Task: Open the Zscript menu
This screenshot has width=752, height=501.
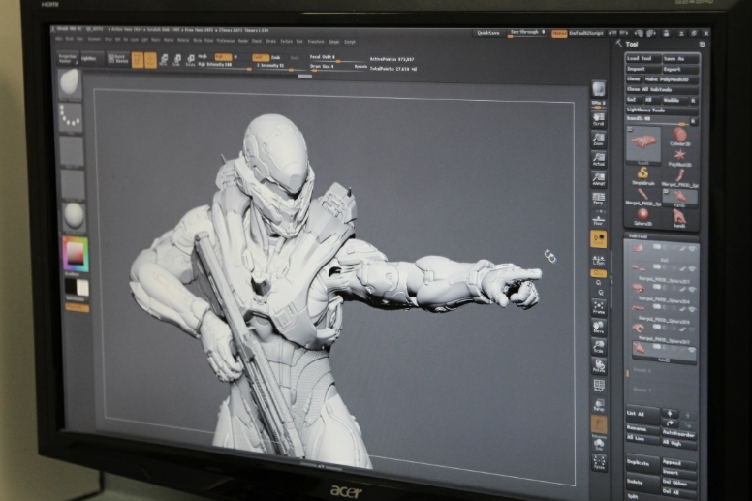Action: point(350,42)
